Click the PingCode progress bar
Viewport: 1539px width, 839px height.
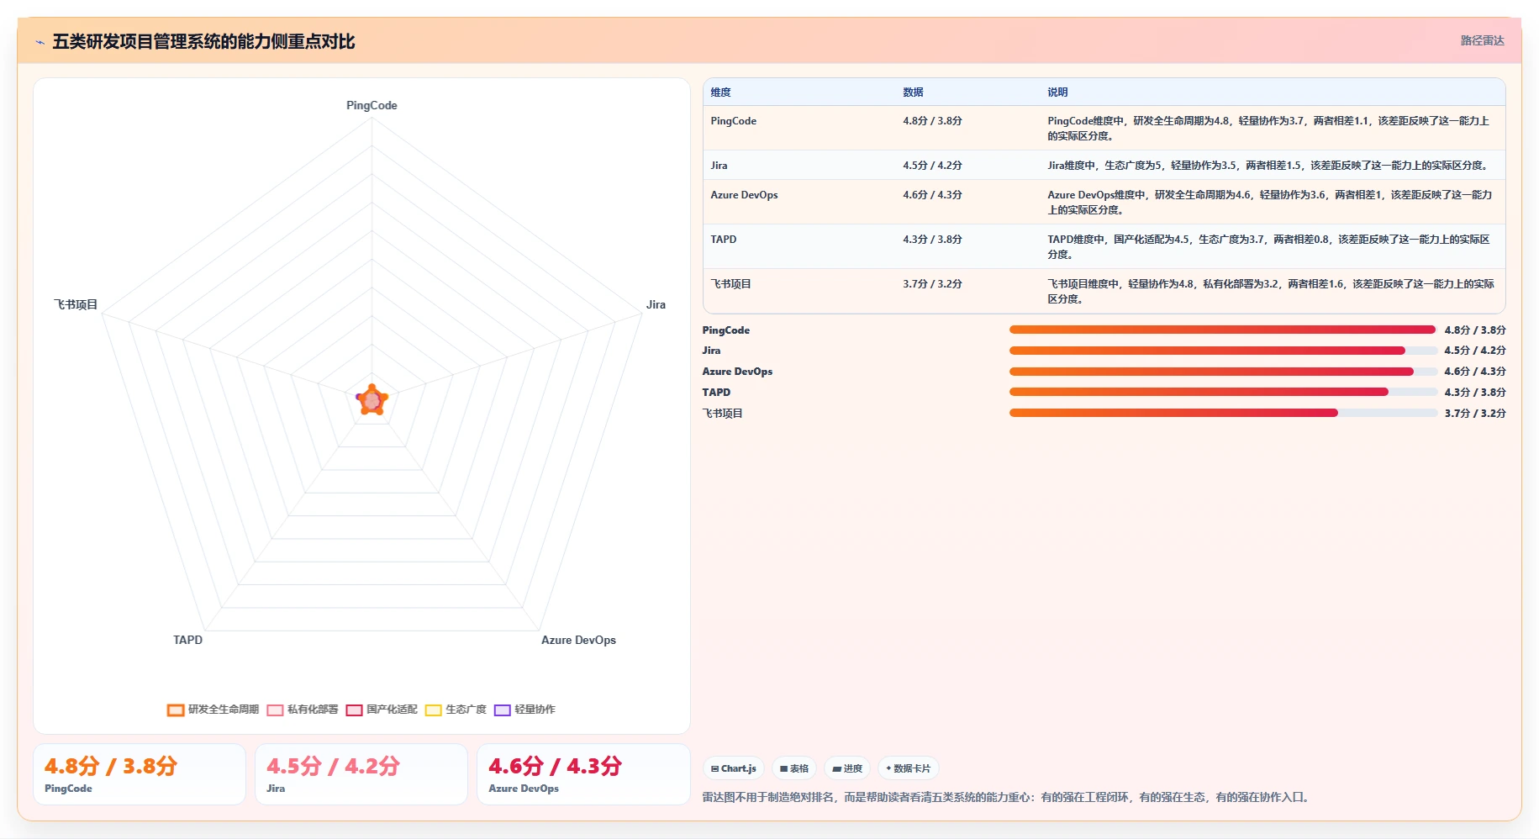1223,330
